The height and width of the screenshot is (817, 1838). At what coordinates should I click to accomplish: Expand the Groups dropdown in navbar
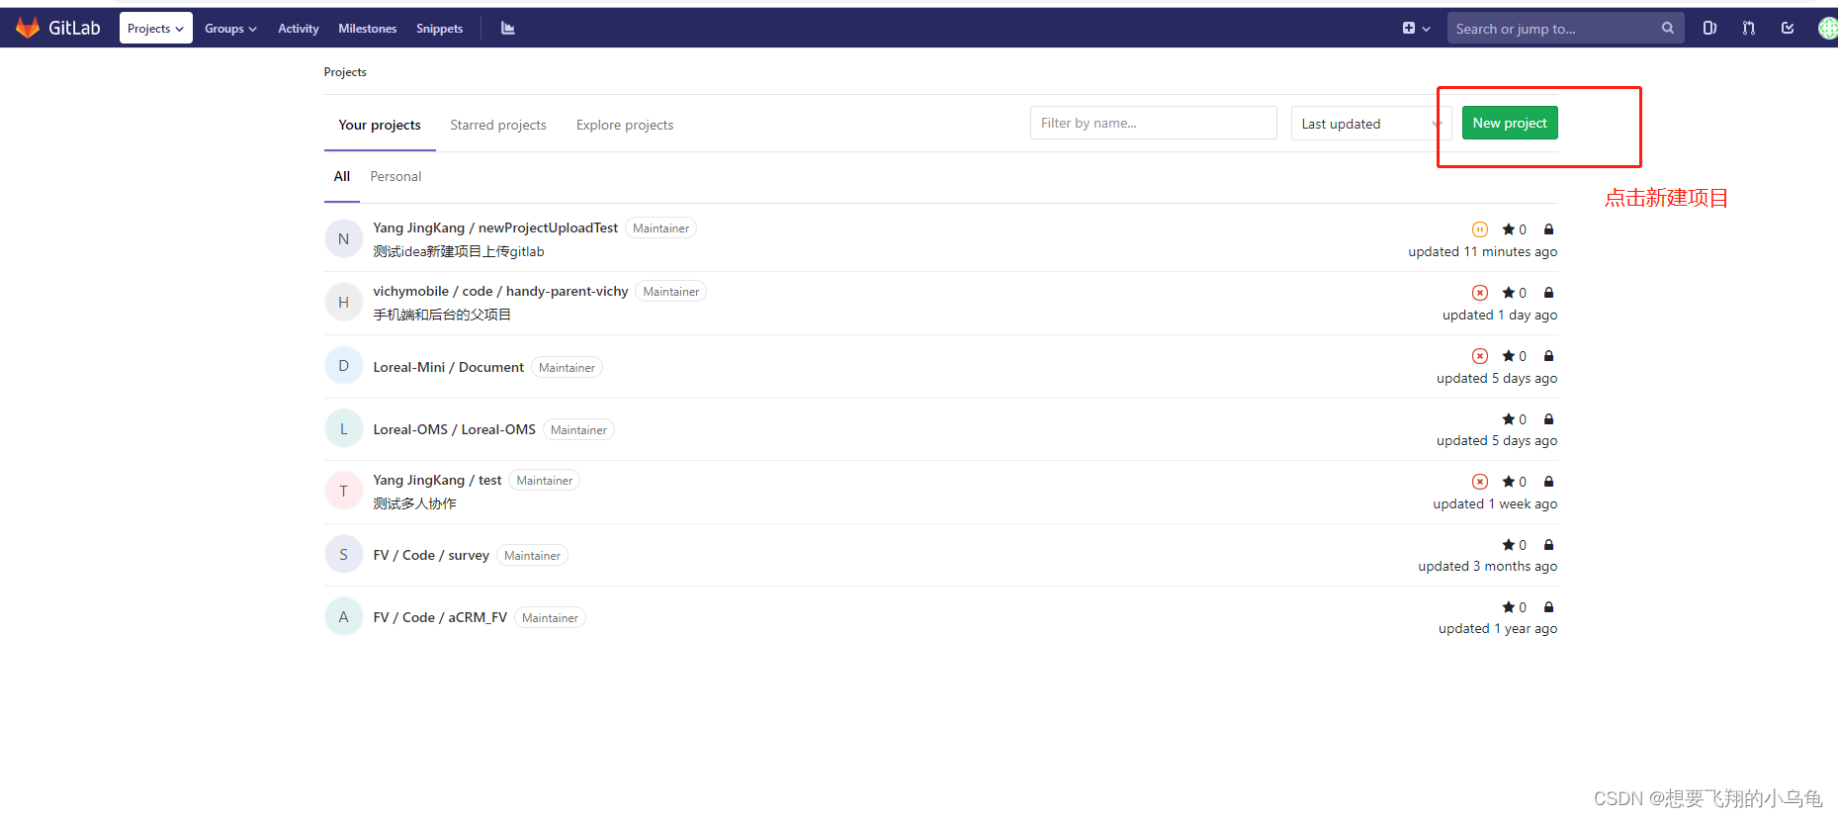pos(230,29)
